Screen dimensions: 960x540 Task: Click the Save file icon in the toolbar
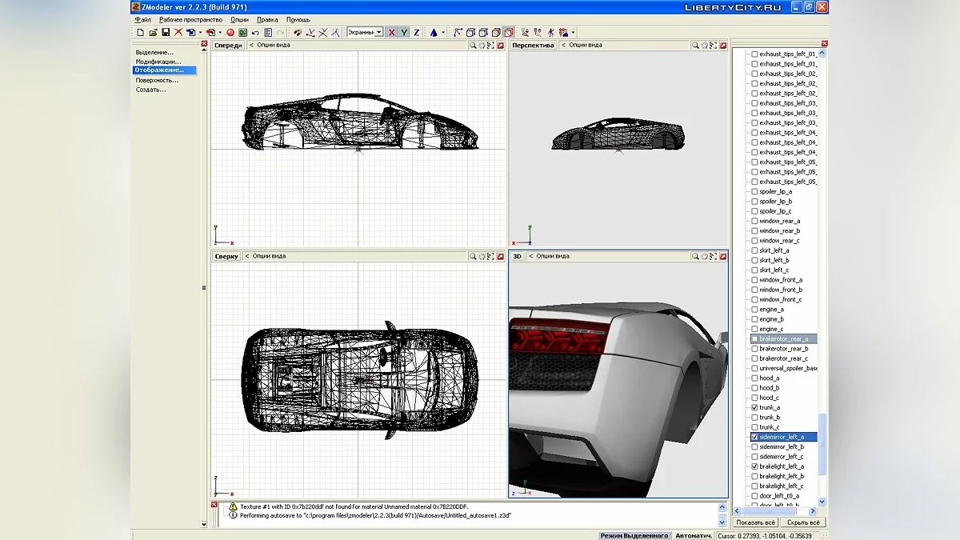(166, 32)
